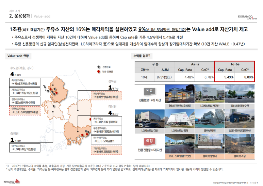Click the 경북권 region label
This screenshot has height=186, width=263.
(112, 81)
